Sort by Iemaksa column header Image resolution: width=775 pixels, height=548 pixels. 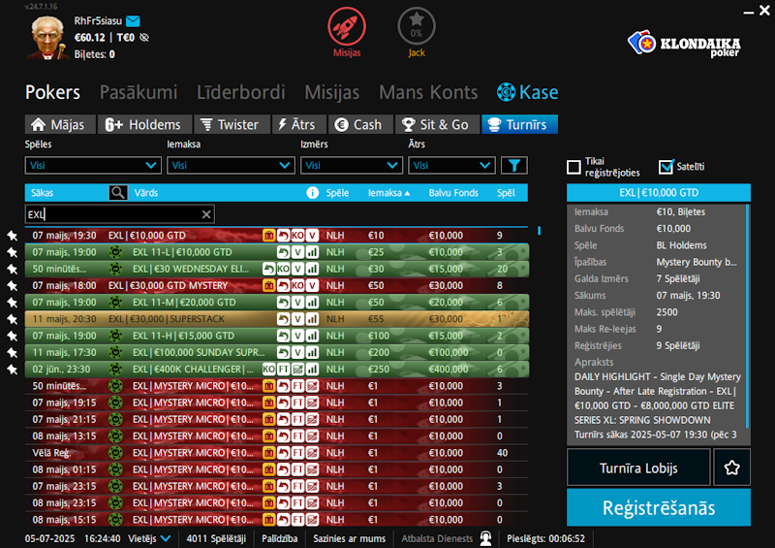pyautogui.click(x=388, y=193)
